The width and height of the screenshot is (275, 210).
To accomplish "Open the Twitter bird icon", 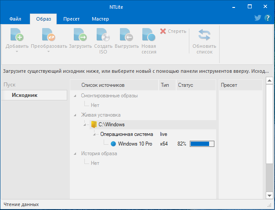I will pos(257,18).
